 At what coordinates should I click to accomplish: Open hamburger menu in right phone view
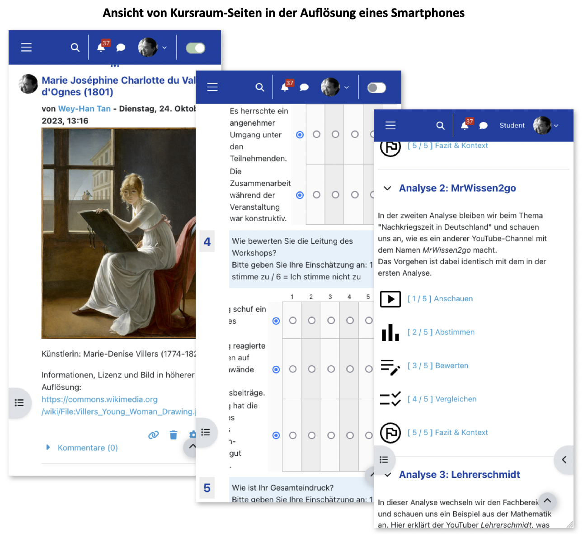(x=390, y=126)
